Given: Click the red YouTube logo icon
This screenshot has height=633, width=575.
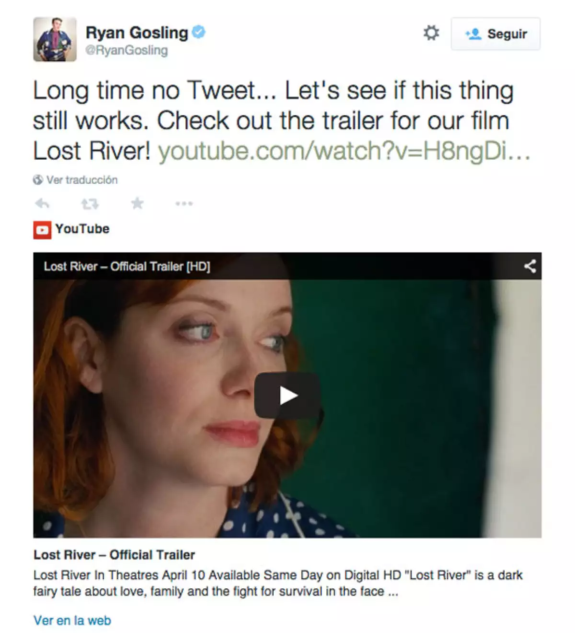Looking at the screenshot, I should point(42,230).
